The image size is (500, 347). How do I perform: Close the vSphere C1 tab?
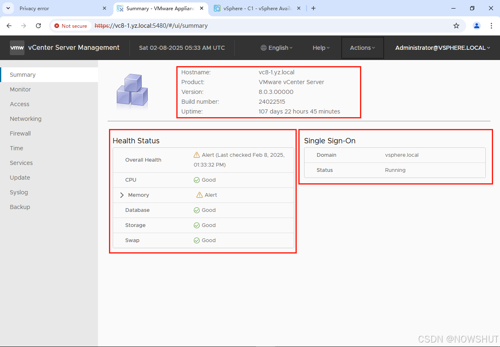(299, 8)
